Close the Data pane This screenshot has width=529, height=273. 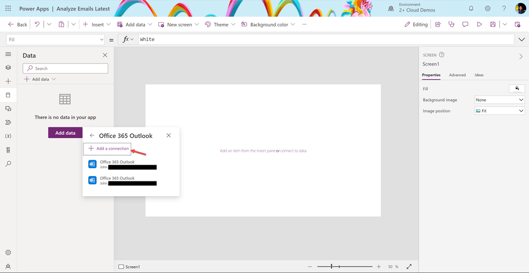point(105,55)
